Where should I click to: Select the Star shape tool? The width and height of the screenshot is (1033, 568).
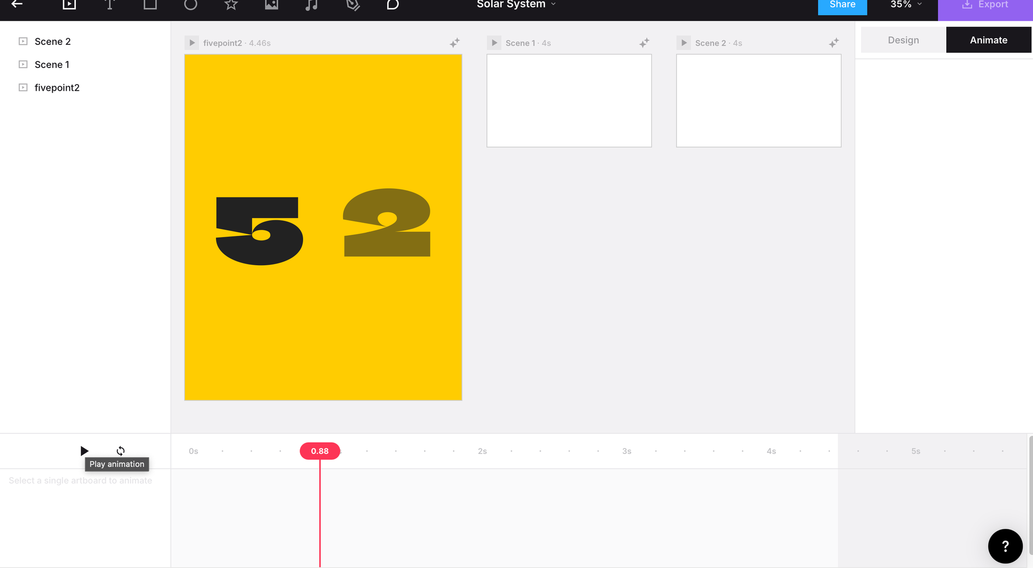[231, 5]
